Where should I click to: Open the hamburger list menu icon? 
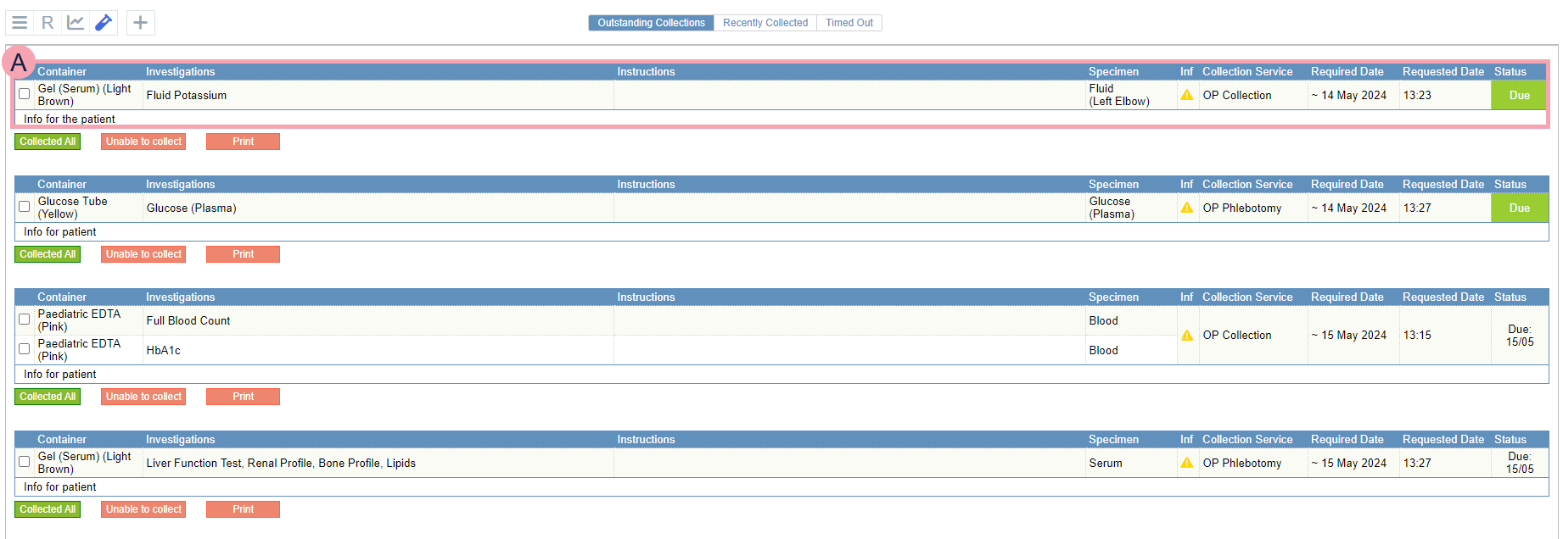click(20, 23)
